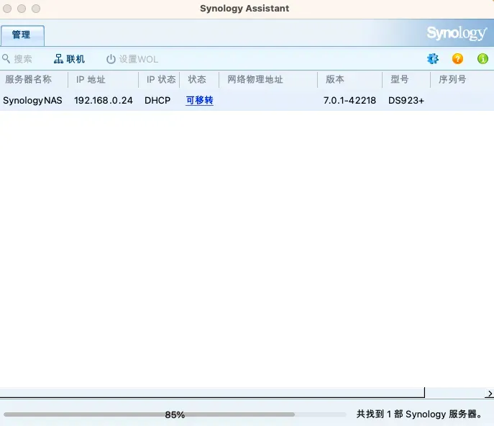
Task: Sort by 网络物理地址 column header
Action: pos(268,79)
